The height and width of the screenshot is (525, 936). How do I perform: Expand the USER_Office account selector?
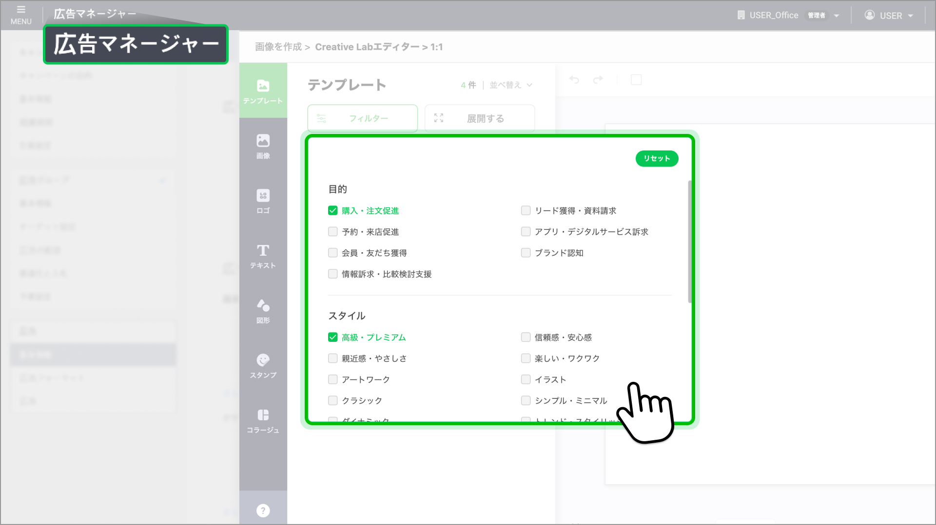[788, 16]
